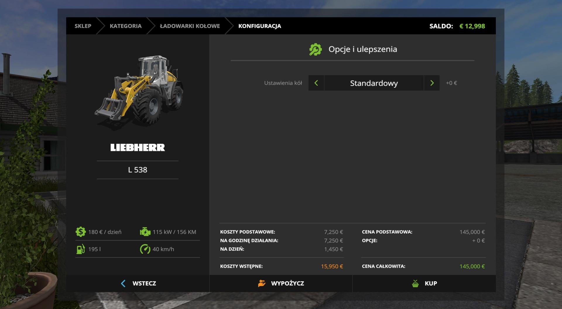Click the WYPOŻYCZ lease button
Viewport: 562px width, 309px height.
[x=281, y=283]
